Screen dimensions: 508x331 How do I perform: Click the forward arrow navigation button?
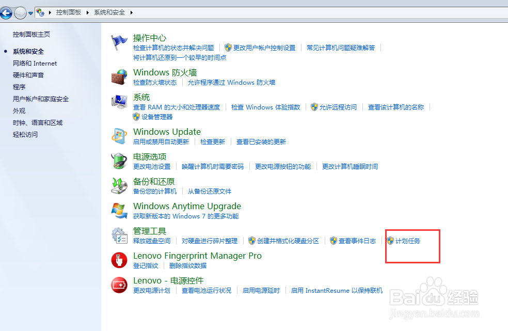pyautogui.click(x=21, y=13)
